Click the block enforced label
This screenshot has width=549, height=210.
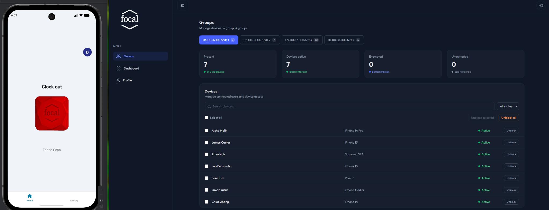[298, 72]
